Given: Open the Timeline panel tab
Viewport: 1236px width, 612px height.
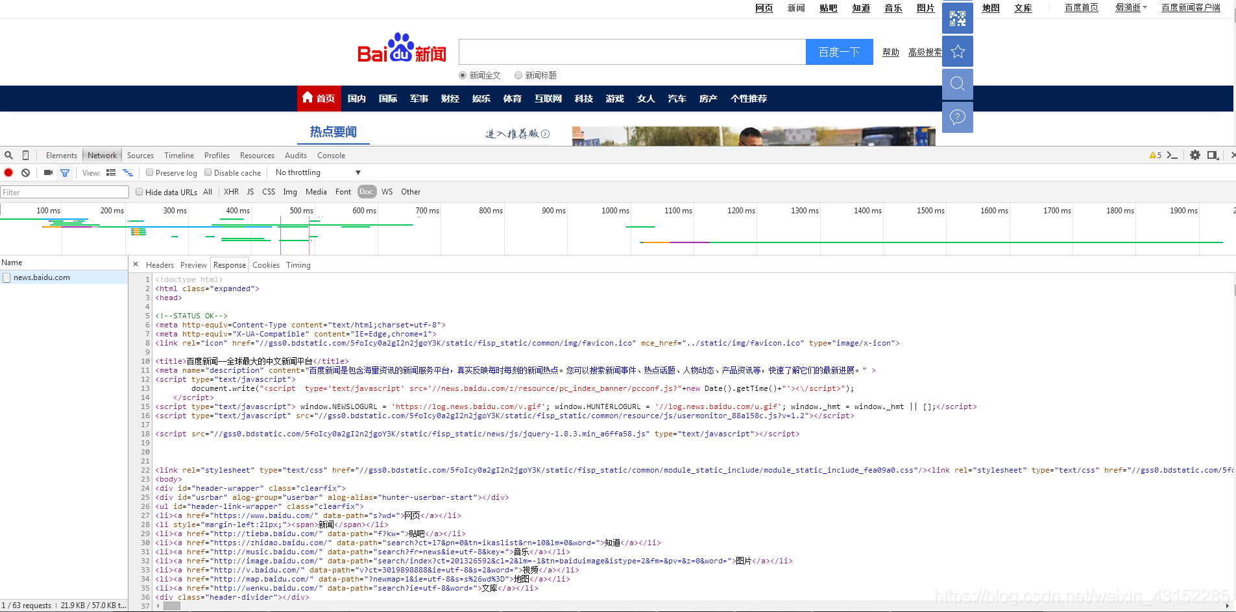Looking at the screenshot, I should pos(179,156).
